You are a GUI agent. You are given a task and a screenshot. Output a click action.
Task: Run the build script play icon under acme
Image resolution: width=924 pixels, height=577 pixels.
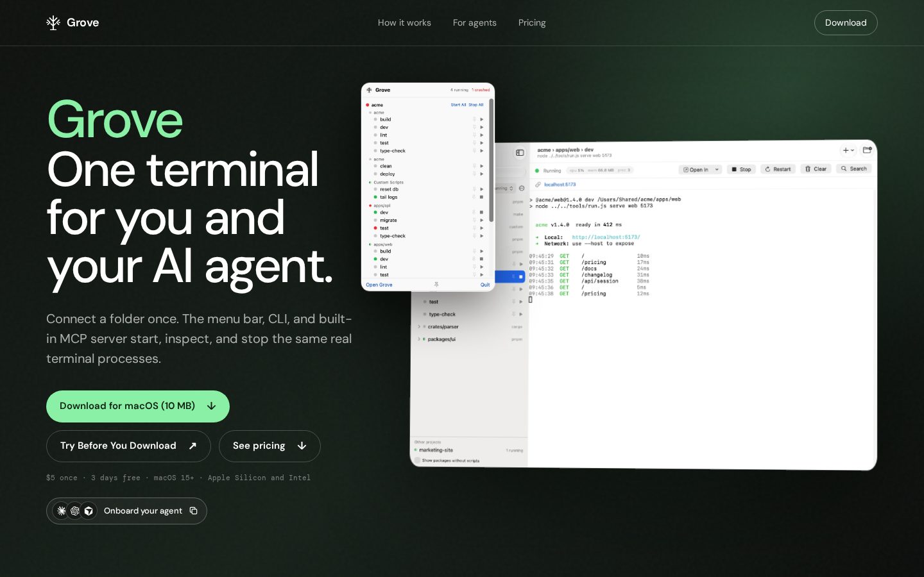point(481,119)
